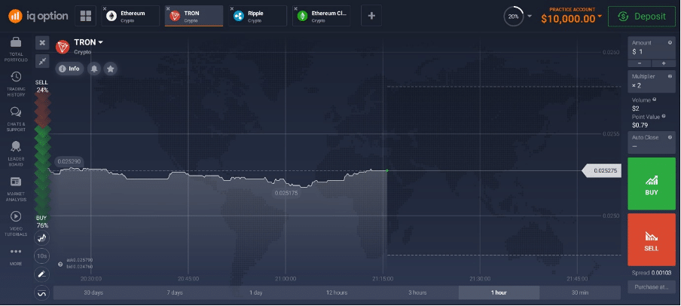Click the traders' sentiment sell/buy bar
Image resolution: width=681 pixels, height=306 pixels.
coord(42,155)
